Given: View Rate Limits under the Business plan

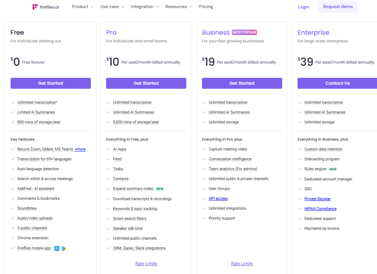Looking at the screenshot, I should 242,264.
